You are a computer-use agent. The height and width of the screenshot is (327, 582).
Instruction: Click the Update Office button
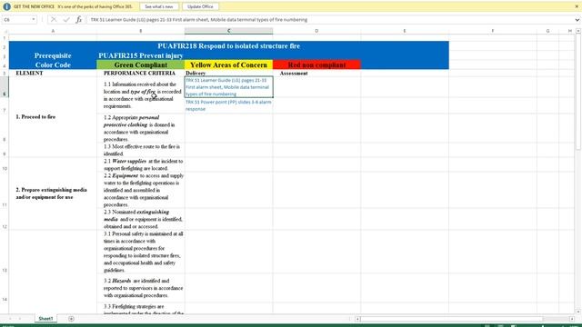click(200, 6)
